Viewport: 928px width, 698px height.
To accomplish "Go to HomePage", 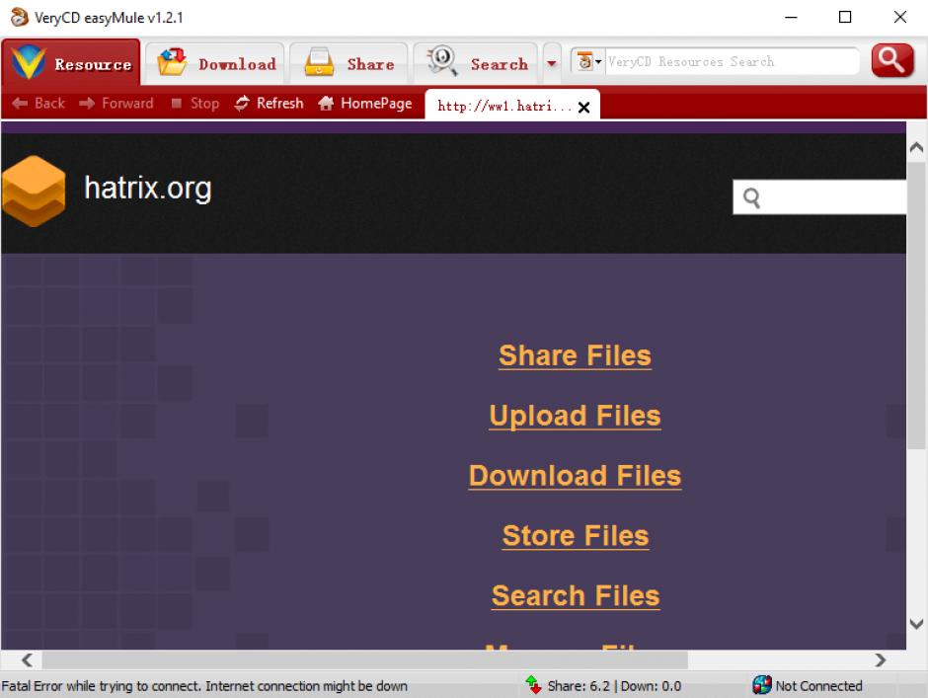I will 364,104.
